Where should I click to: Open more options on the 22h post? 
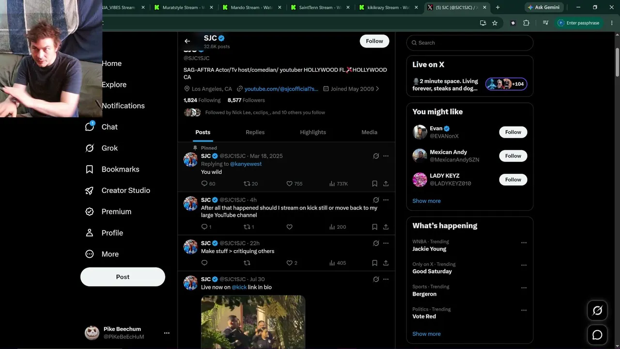(x=386, y=243)
